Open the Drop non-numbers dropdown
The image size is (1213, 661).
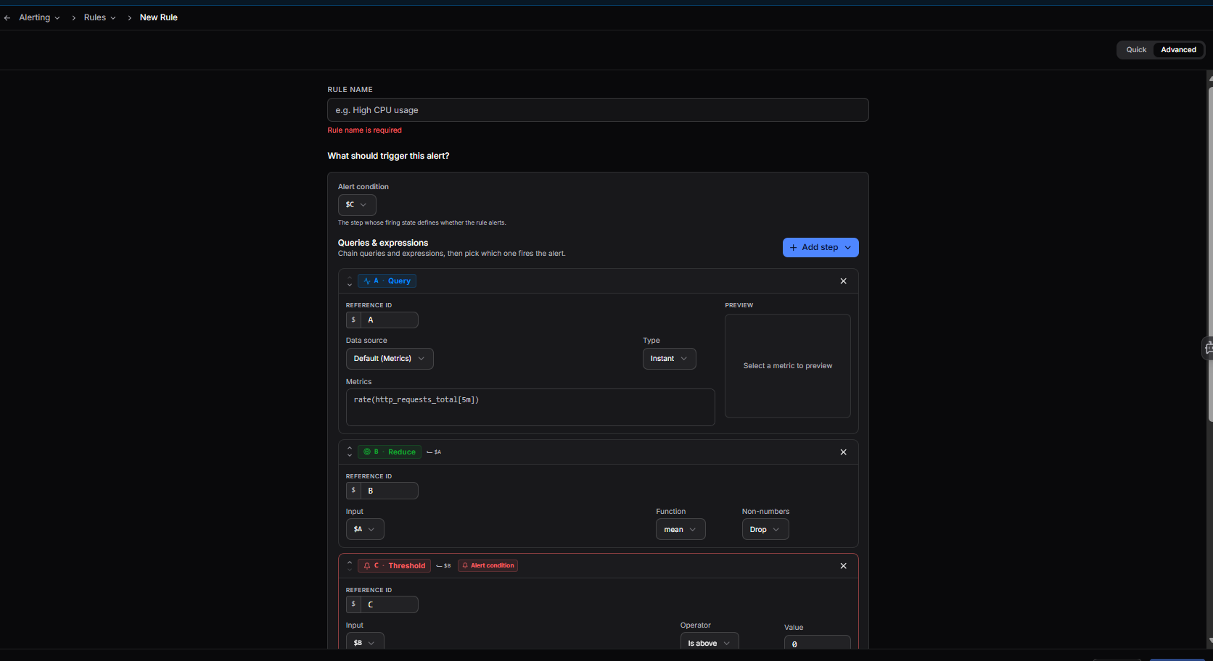pos(765,530)
